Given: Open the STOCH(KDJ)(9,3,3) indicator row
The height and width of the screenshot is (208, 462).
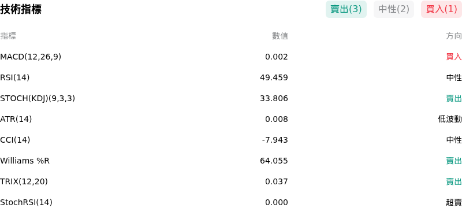Looking at the screenshot, I should pos(231,98).
